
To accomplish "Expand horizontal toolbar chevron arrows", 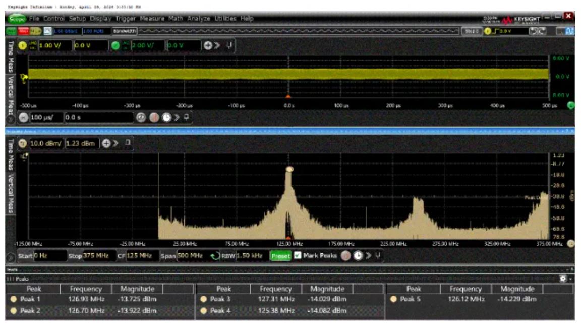I will click(177, 118).
